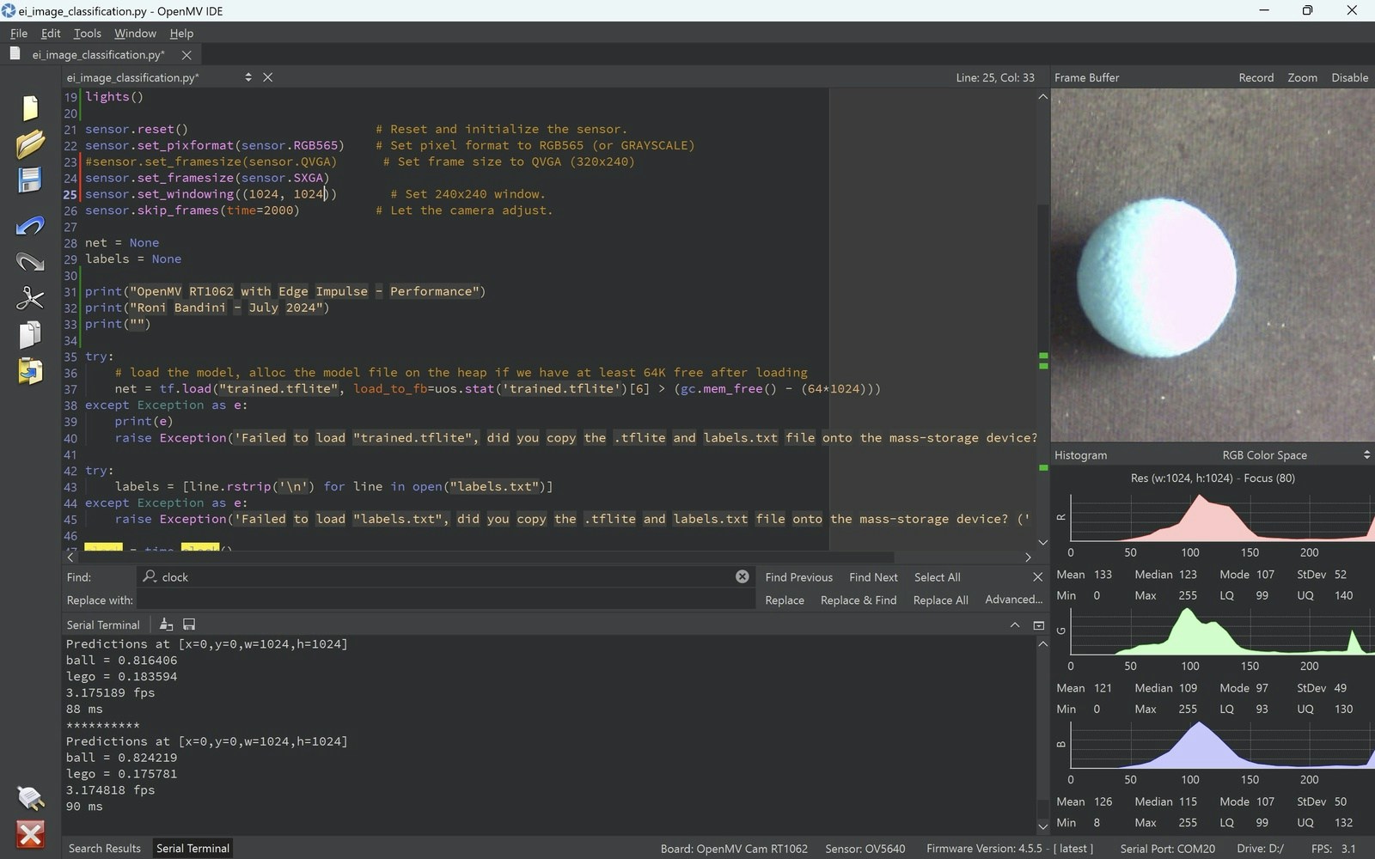This screenshot has width=1375, height=859.
Task: Click the Find Next button
Action: click(x=873, y=577)
